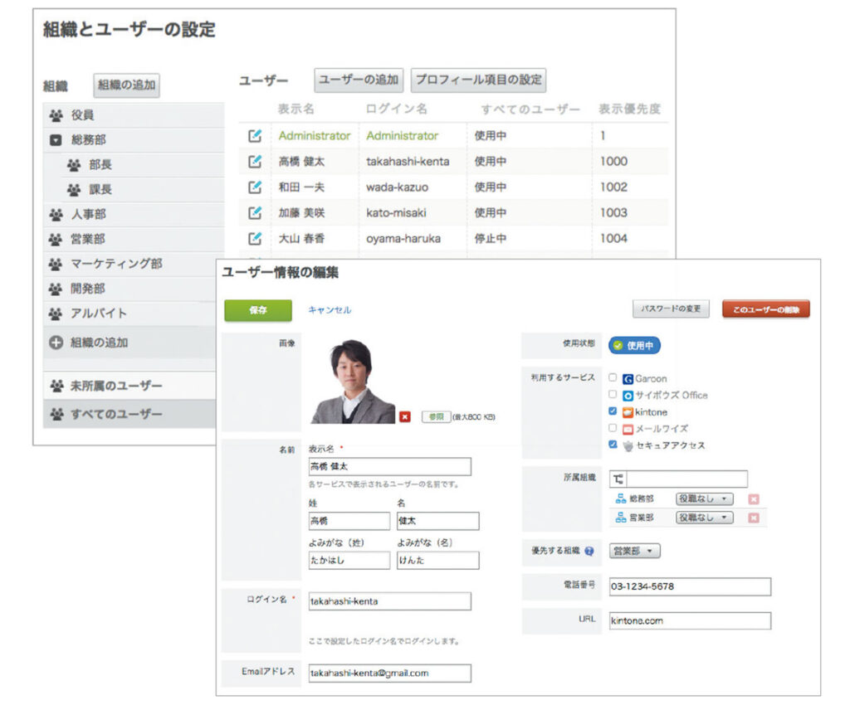The height and width of the screenshot is (705, 850).
Task: Enable the サイボウズ Office checkbox
Action: [613, 395]
